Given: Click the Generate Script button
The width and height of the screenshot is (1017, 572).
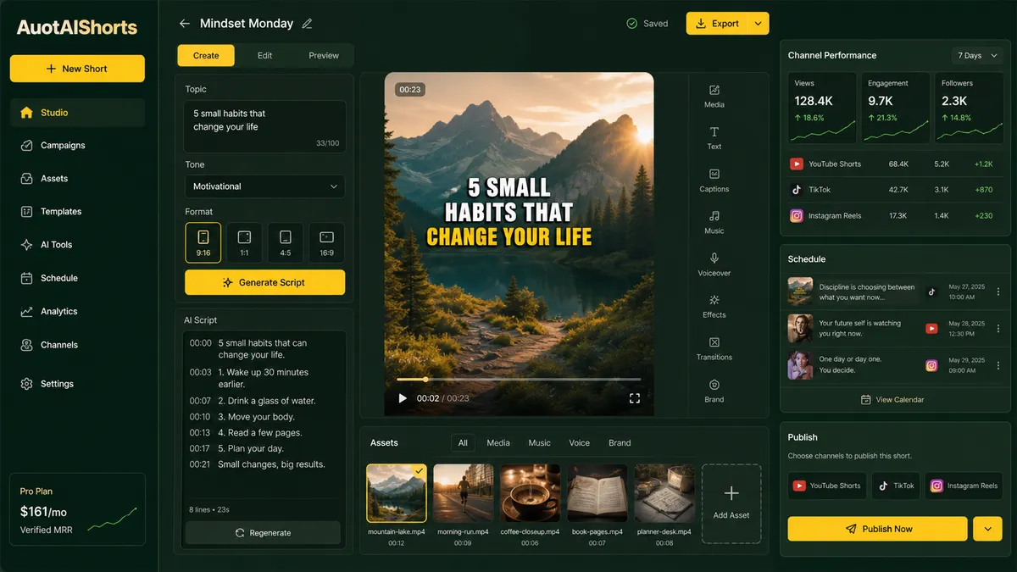Looking at the screenshot, I should click(x=265, y=282).
